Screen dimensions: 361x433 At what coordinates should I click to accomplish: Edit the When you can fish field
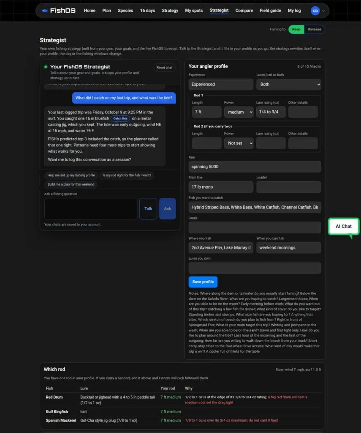click(289, 248)
